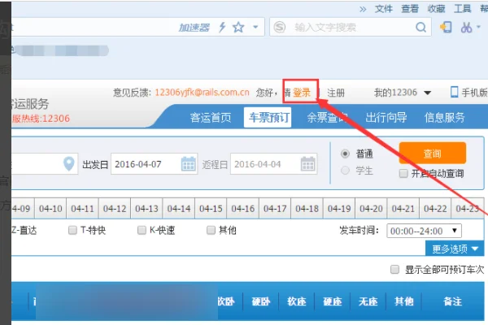Click the 加速器 label in address bar
Screen dimensions: 488x325
pyautogui.click(x=194, y=28)
